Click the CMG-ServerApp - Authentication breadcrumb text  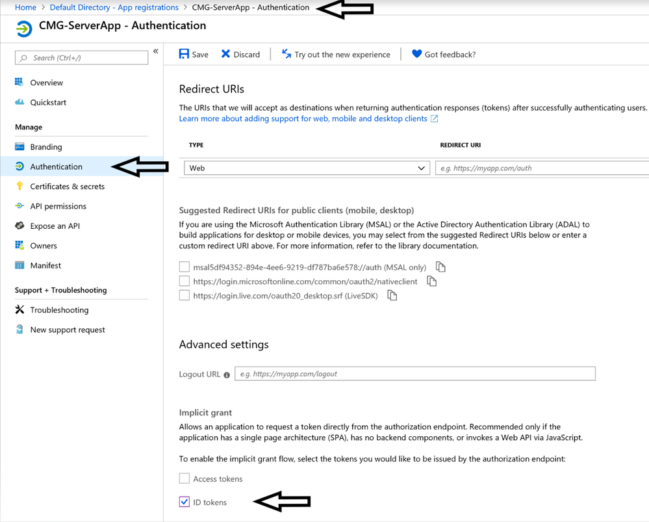tap(250, 7)
